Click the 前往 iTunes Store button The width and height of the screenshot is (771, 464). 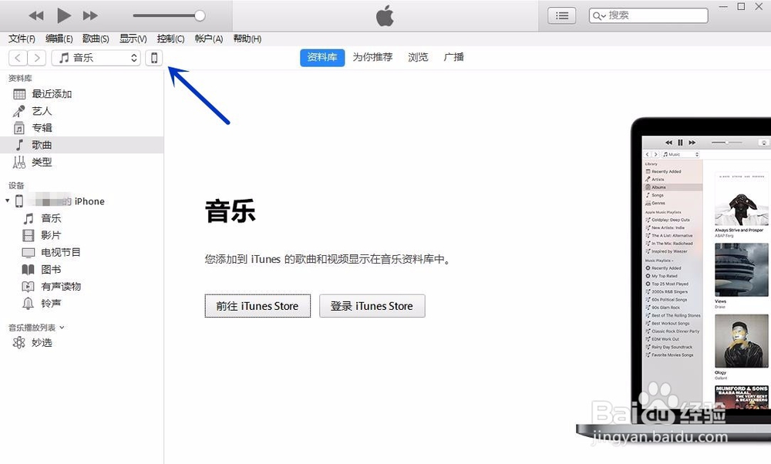pyautogui.click(x=258, y=306)
